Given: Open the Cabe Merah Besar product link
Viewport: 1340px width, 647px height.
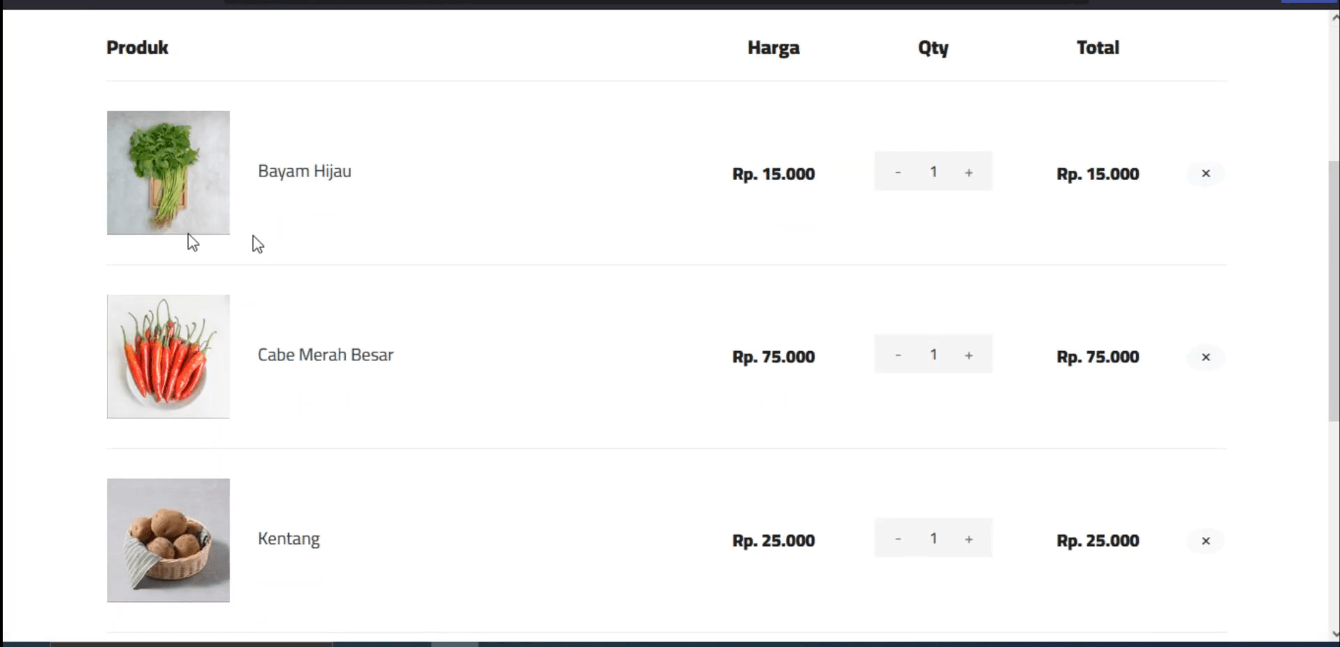Looking at the screenshot, I should (325, 355).
